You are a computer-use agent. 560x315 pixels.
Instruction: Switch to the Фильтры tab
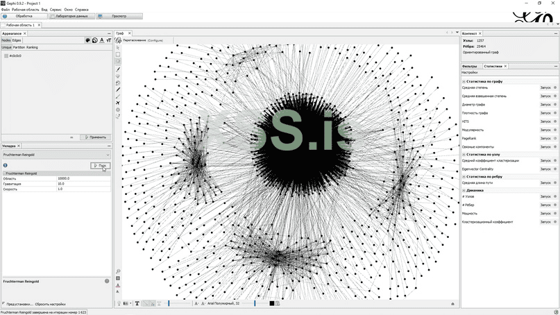(469, 66)
